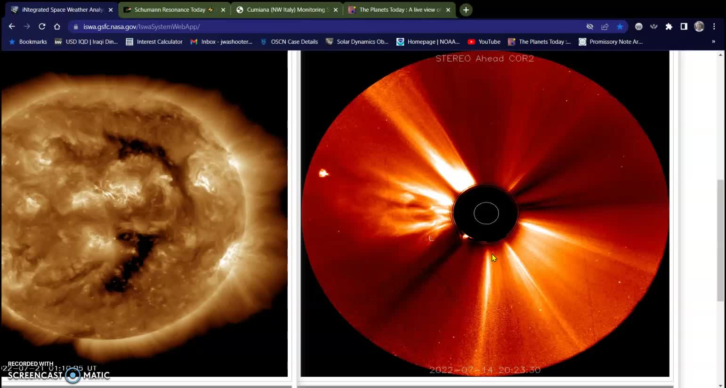Open the Solar Dynamics Ob... bookmark

pos(357,42)
